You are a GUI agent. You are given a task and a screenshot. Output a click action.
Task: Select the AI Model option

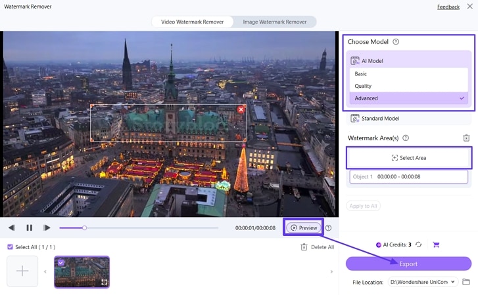tap(408, 61)
